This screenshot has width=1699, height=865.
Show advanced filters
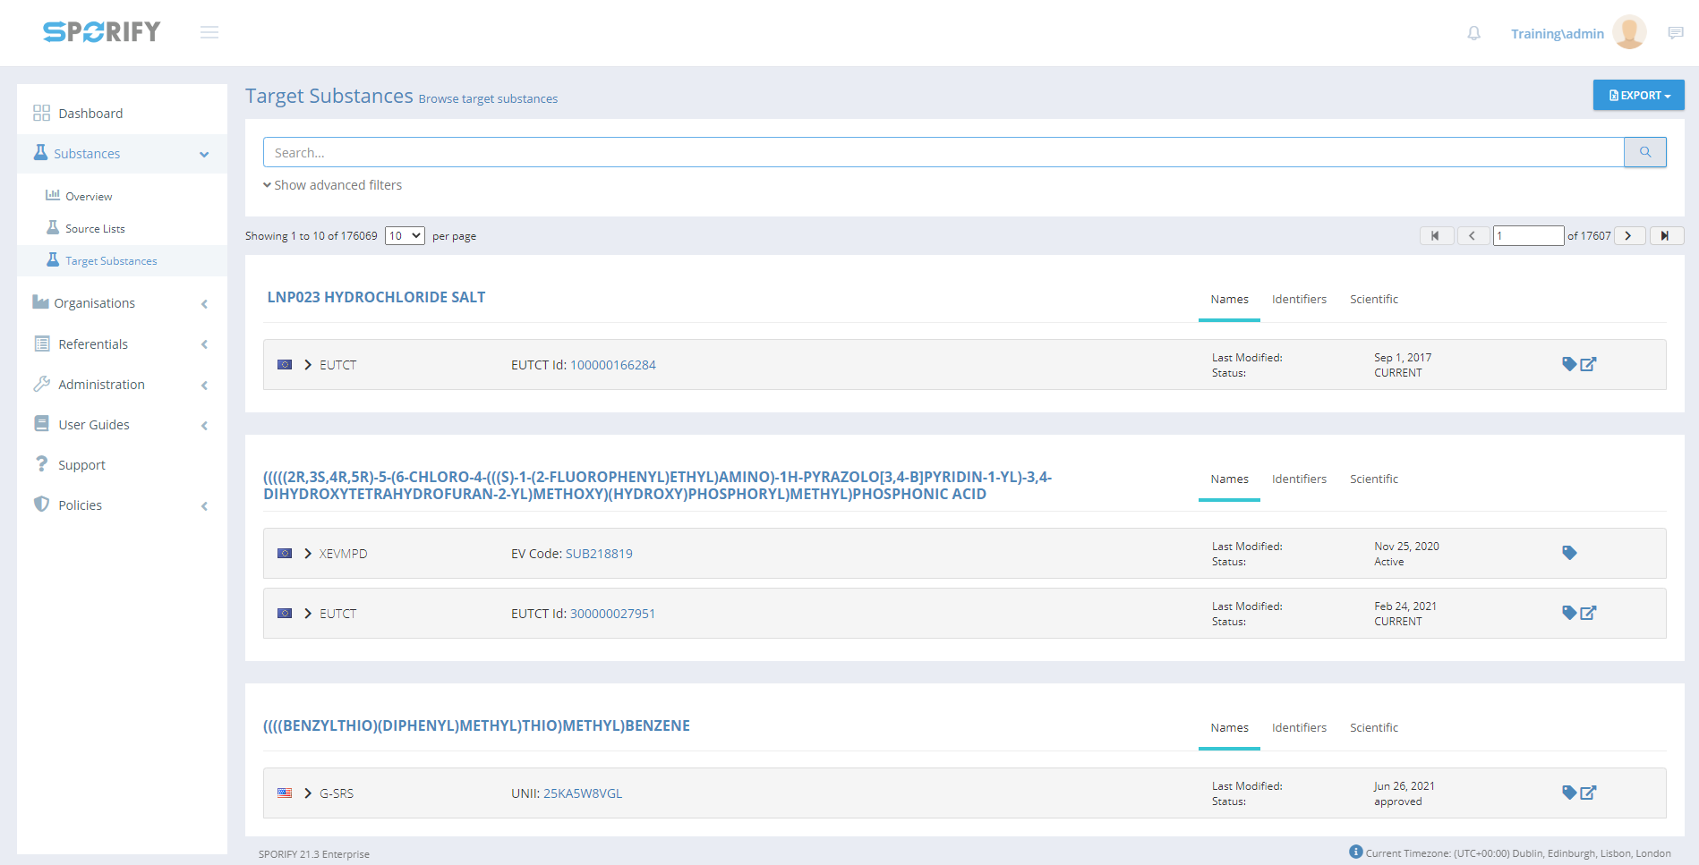[333, 185]
